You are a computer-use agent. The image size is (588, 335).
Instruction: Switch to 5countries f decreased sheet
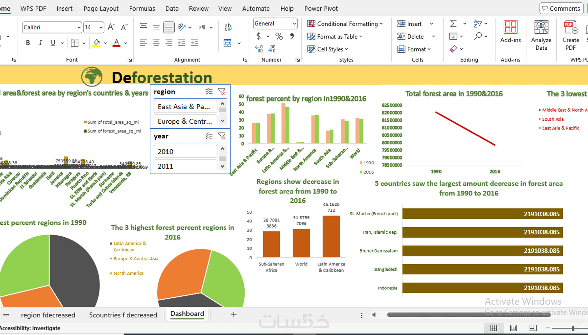click(123, 315)
